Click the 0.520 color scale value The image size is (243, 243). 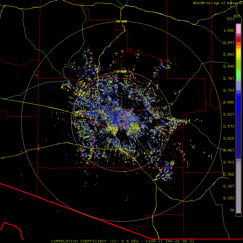(229, 139)
